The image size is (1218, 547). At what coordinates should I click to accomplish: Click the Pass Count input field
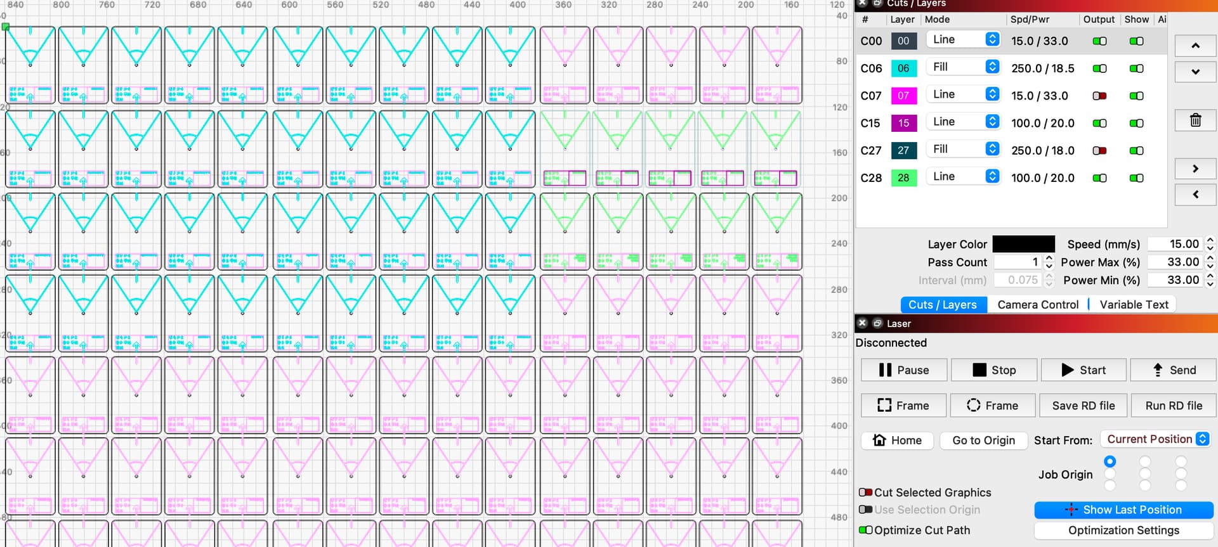point(1018,262)
